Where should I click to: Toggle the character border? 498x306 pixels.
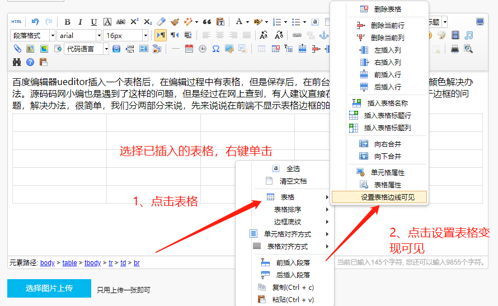pos(107,22)
